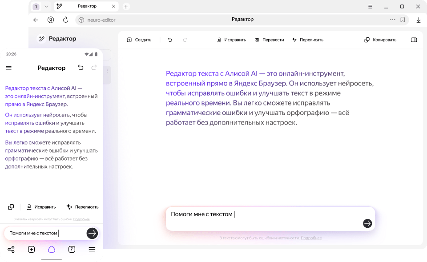The height and width of the screenshot is (262, 427).
Task: Open Yandex home via Я icon
Action: (51, 20)
